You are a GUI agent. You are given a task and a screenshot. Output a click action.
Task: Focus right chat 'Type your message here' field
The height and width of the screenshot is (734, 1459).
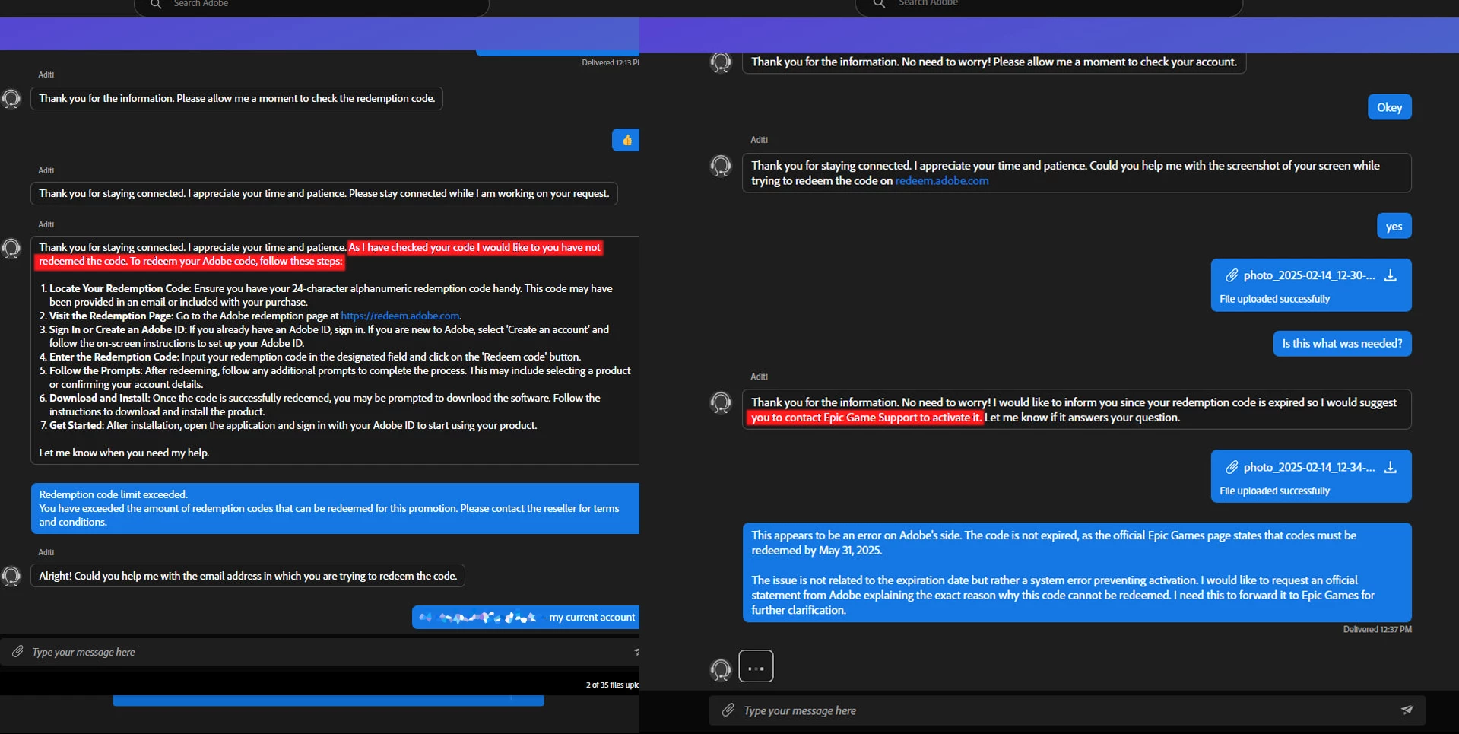click(1067, 710)
